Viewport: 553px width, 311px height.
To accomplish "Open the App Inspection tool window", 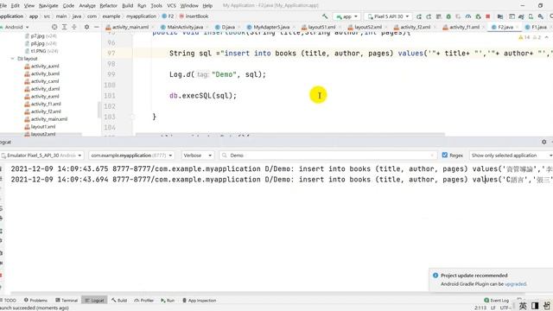I will pos(200,301).
